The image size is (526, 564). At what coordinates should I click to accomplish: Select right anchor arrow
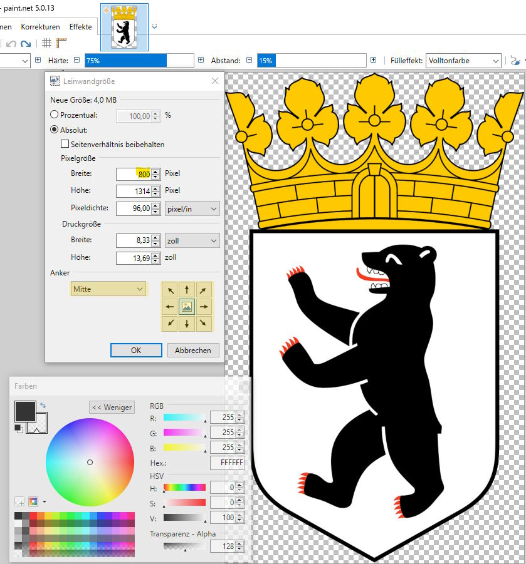[x=203, y=307]
